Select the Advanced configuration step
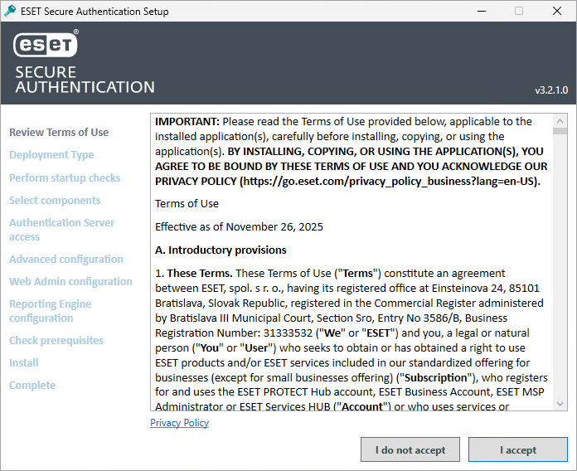This screenshot has width=577, height=471. 66,259
